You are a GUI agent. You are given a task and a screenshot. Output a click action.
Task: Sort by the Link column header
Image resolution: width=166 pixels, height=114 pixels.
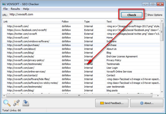pos(32,21)
